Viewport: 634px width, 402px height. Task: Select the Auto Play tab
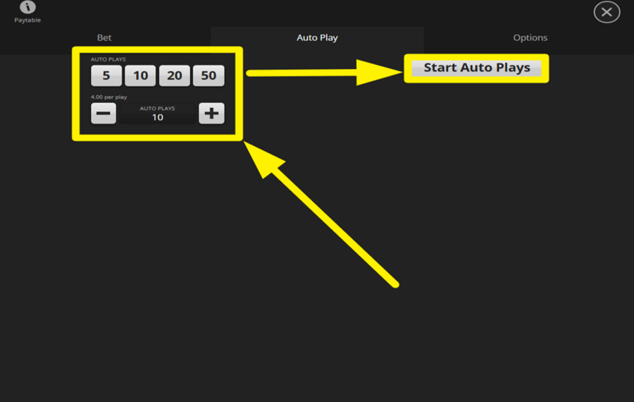click(317, 37)
